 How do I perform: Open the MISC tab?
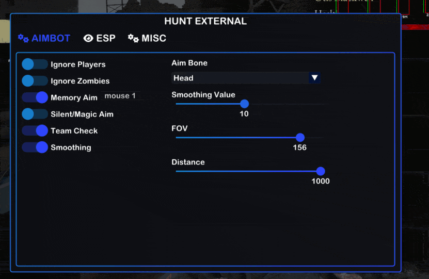[x=153, y=38]
